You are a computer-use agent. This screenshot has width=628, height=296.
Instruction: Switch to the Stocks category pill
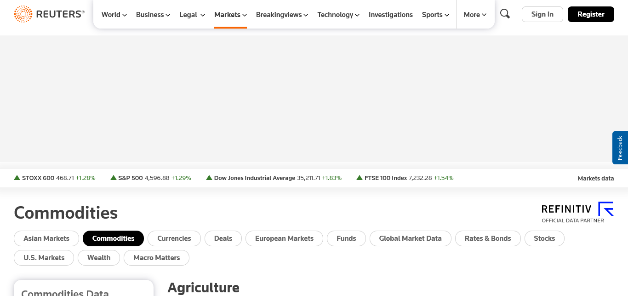click(x=544, y=238)
